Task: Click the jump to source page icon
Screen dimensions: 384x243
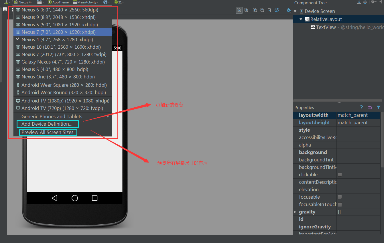Action: [x=269, y=10]
